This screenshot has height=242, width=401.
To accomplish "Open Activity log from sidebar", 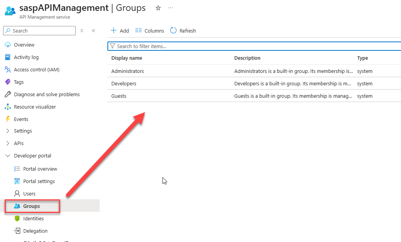I will click(x=26, y=57).
